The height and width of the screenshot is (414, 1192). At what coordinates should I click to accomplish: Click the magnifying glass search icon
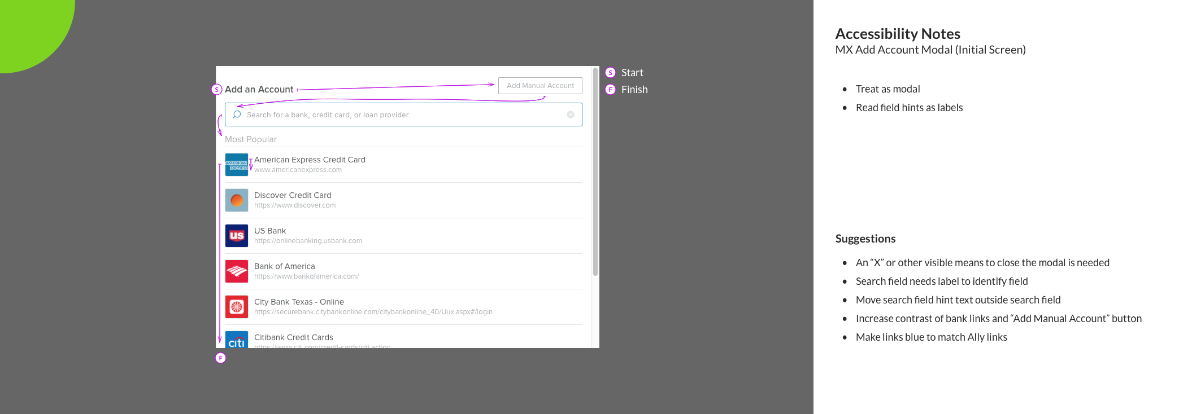237,114
